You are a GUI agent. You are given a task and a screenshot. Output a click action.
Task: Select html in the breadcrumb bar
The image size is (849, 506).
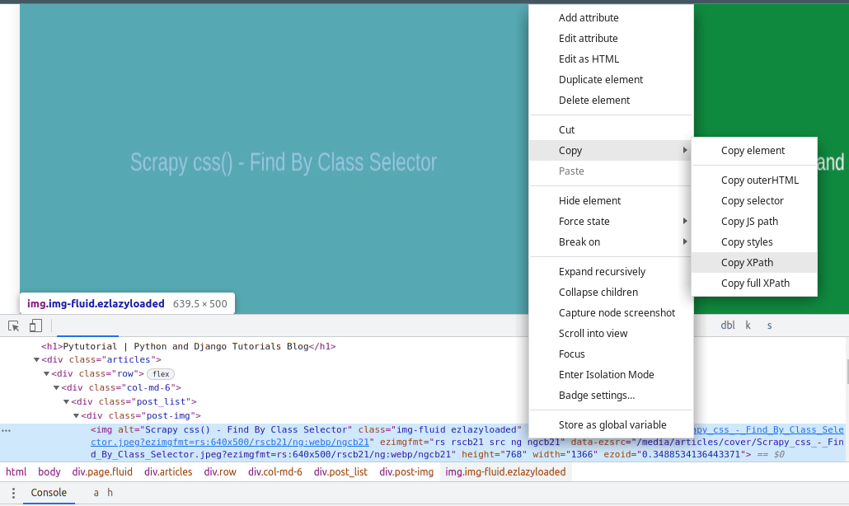[x=16, y=471]
